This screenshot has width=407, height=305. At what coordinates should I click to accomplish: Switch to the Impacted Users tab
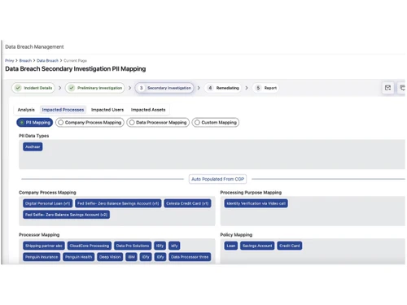tap(107, 110)
